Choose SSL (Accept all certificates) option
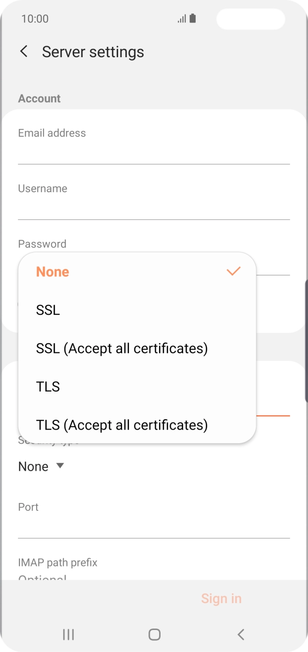Image resolution: width=308 pixels, height=652 pixels. pyautogui.click(x=122, y=348)
